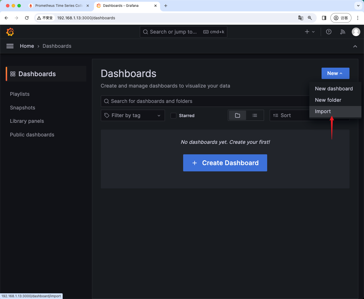Screen dimensions: 364x299
Task: Open the Chrome three-dot menu
Action: (358, 18)
